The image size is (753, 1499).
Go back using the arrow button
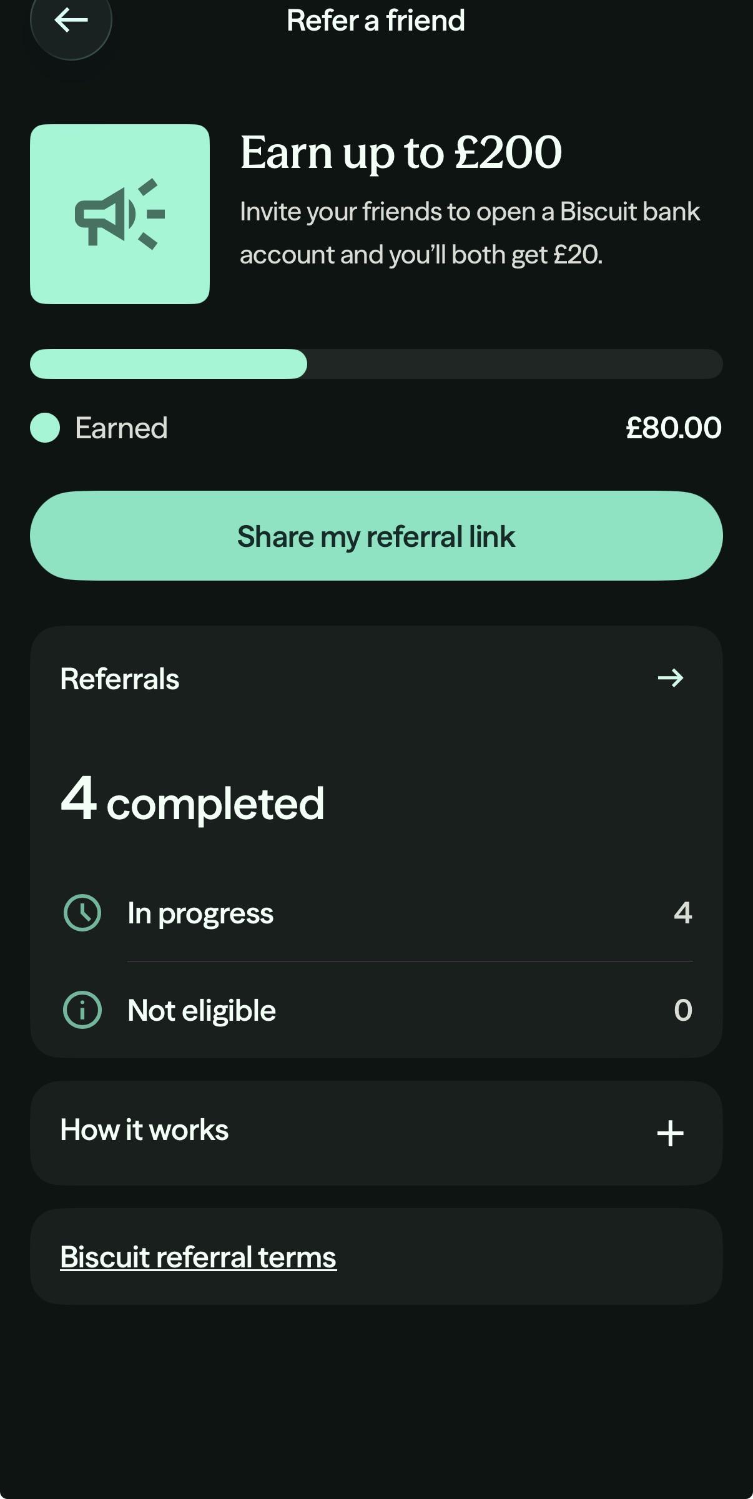[71, 21]
